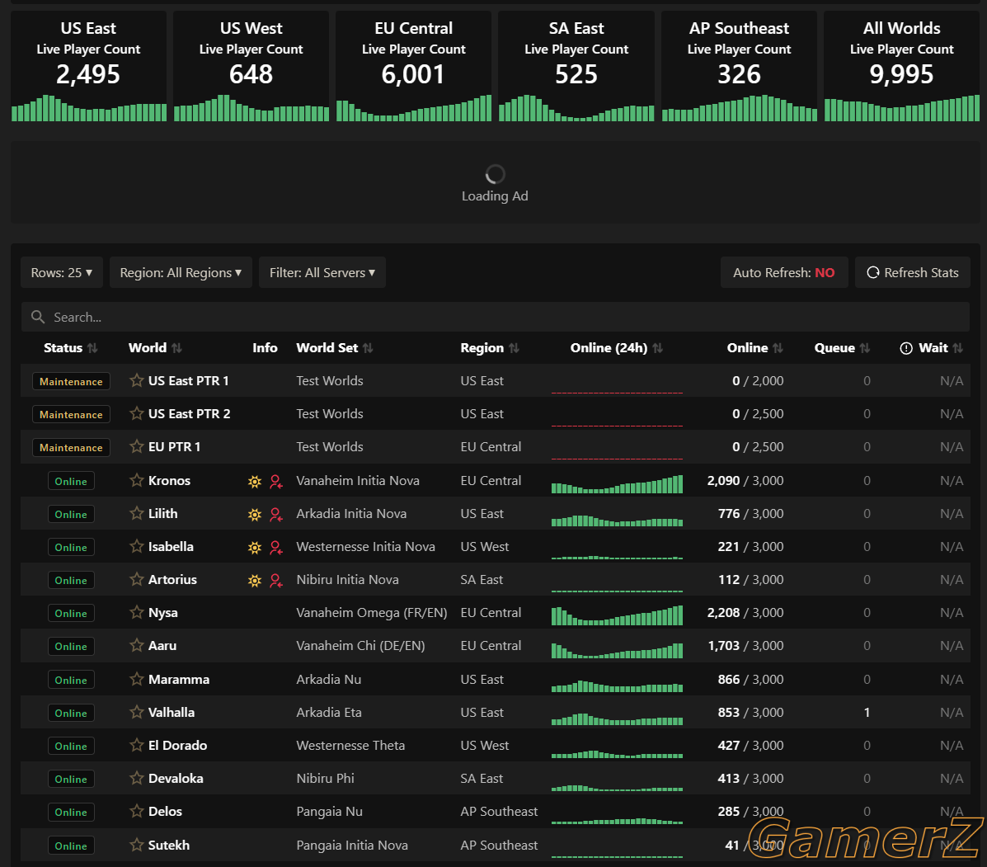Click the sun icon in the Lilith row
The image size is (987, 867).
point(254,515)
